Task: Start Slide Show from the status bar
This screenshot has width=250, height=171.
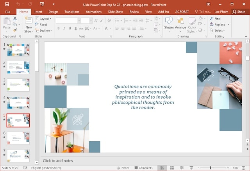Action: coord(191,167)
